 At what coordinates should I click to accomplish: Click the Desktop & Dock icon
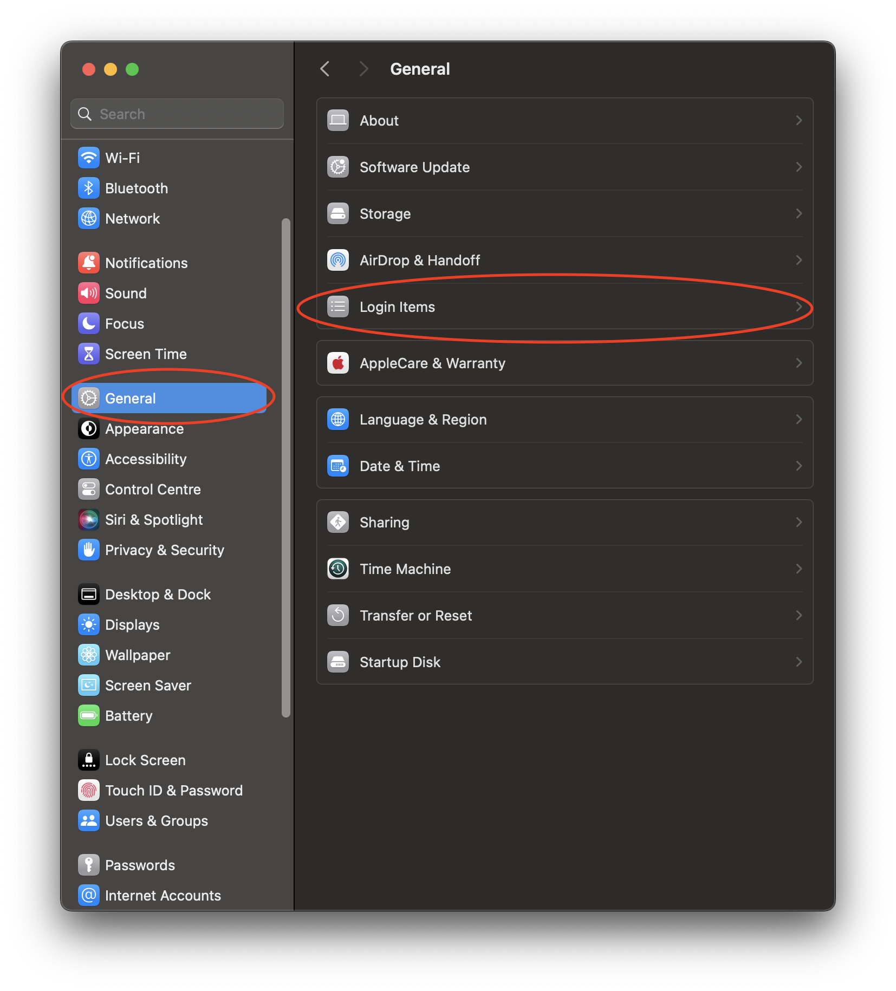[89, 594]
